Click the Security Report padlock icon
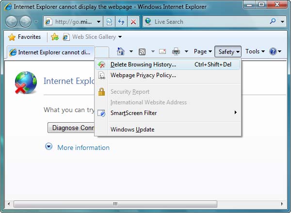Screen dimensions: 291x213 point(101,92)
